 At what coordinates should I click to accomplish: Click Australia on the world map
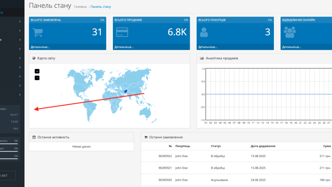tap(145, 112)
